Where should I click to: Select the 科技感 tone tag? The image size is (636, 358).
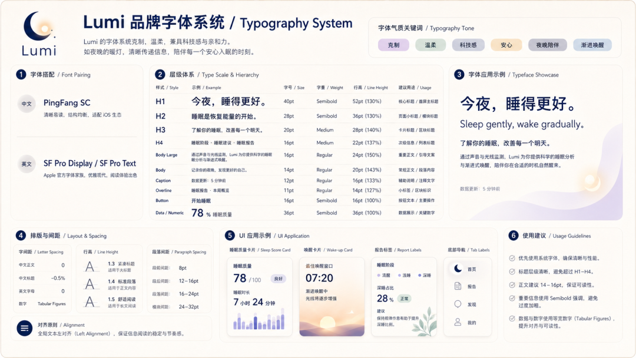coord(468,45)
